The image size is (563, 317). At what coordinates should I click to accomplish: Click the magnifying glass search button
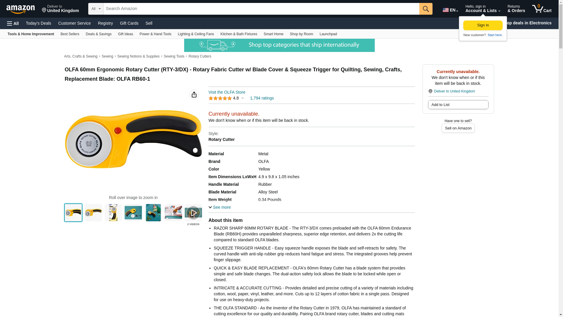tap(426, 9)
